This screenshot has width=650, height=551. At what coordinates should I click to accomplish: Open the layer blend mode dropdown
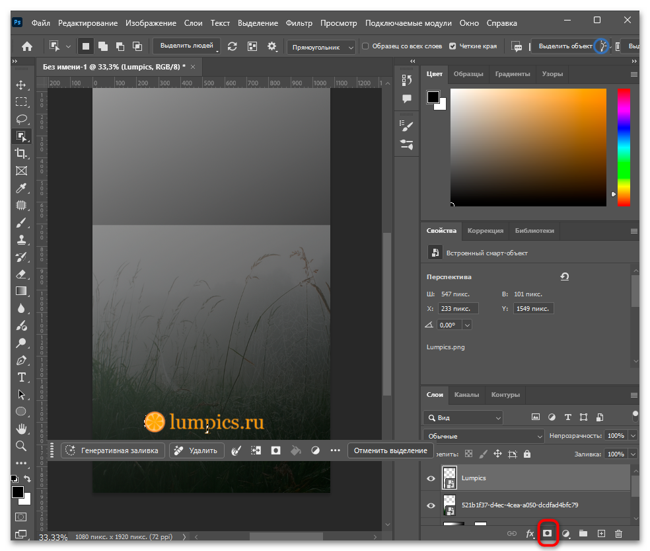click(484, 436)
